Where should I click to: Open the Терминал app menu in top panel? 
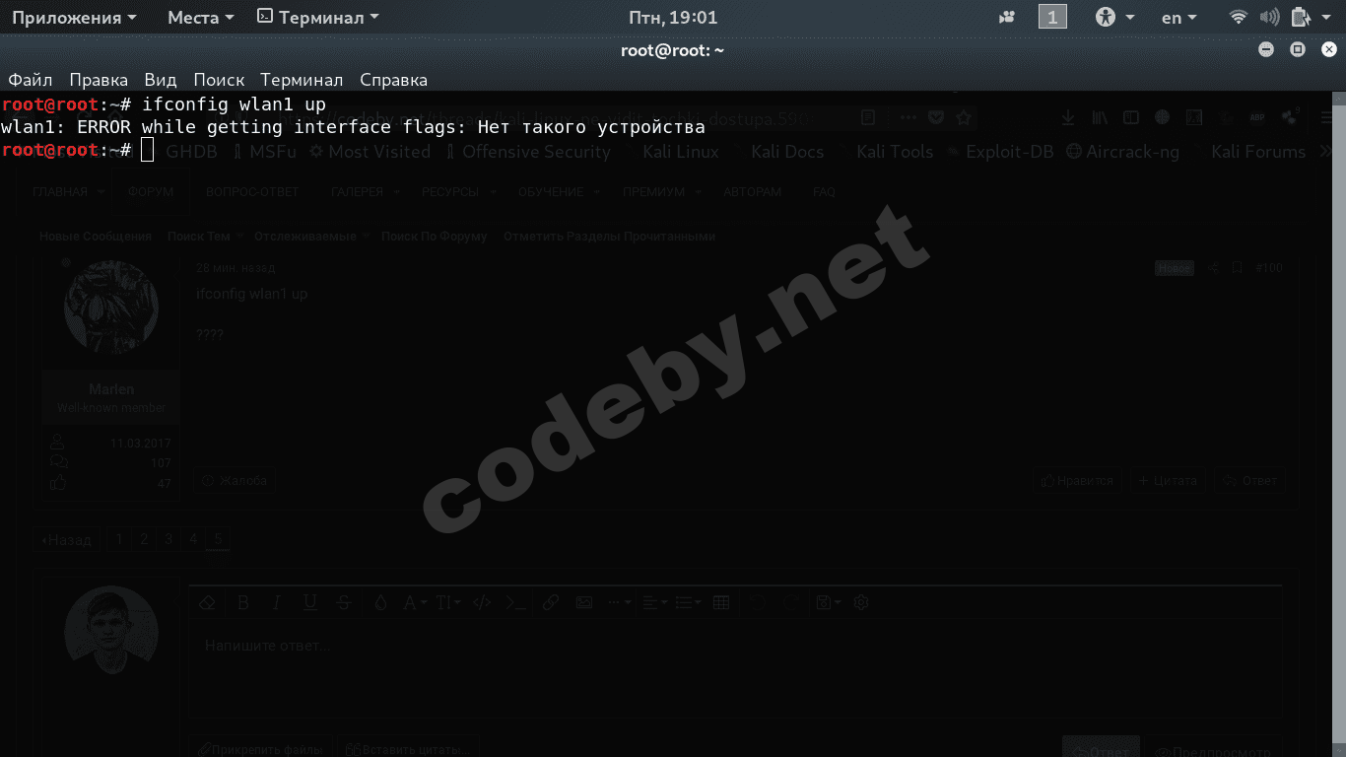tap(318, 17)
